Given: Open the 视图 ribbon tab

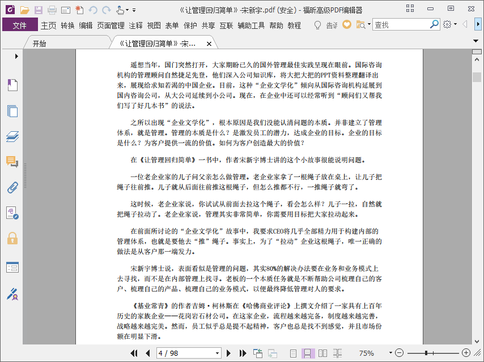Looking at the screenshot, I should click(154, 25).
